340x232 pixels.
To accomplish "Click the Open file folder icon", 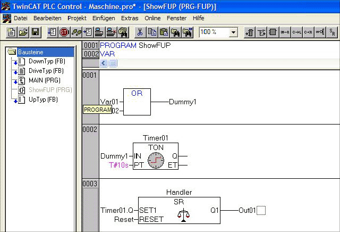I will [23, 32].
